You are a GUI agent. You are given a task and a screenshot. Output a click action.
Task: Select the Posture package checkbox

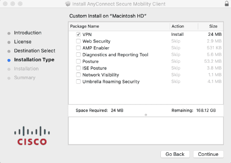point(78,61)
